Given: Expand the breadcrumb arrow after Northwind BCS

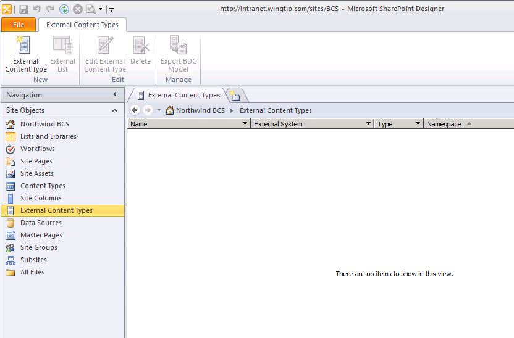Looking at the screenshot, I should (232, 110).
